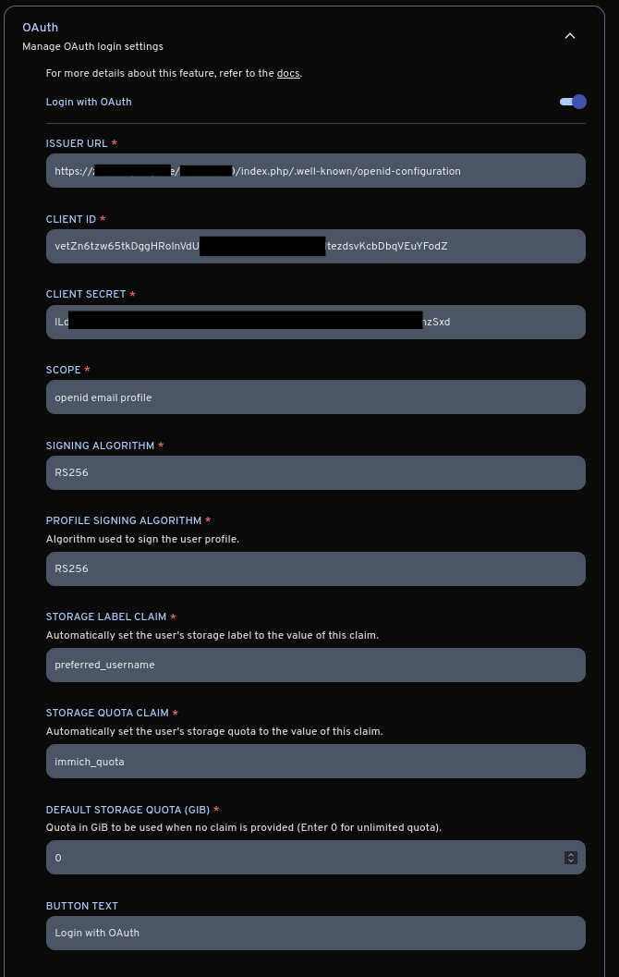Click the Profile Signing Algorithm field
The image size is (619, 977).
315,568
